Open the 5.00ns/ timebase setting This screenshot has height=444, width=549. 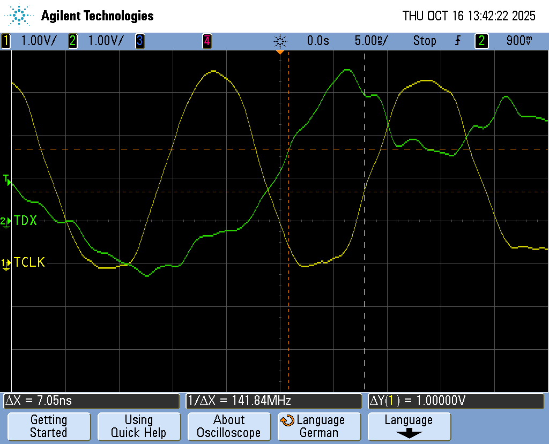[370, 41]
